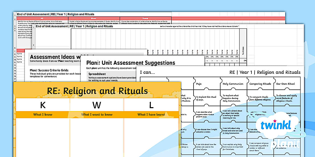Select the red 'Most' column header
This screenshot has height=157, width=315.
[x=93, y=18]
